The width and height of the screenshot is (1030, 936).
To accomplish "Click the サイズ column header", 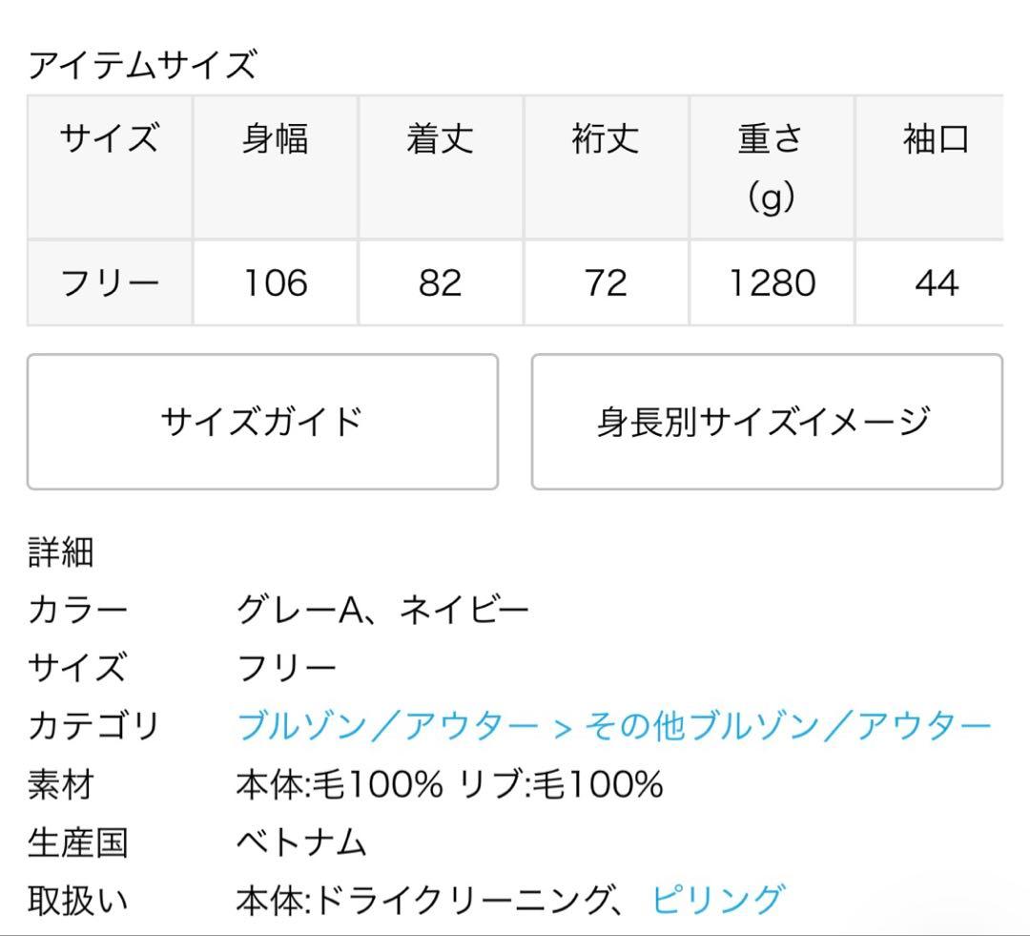I will click(108, 139).
